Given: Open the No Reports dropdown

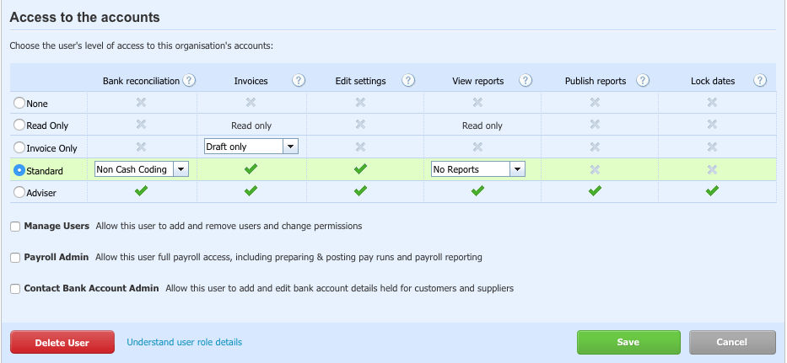Looking at the screenshot, I should click(x=477, y=169).
